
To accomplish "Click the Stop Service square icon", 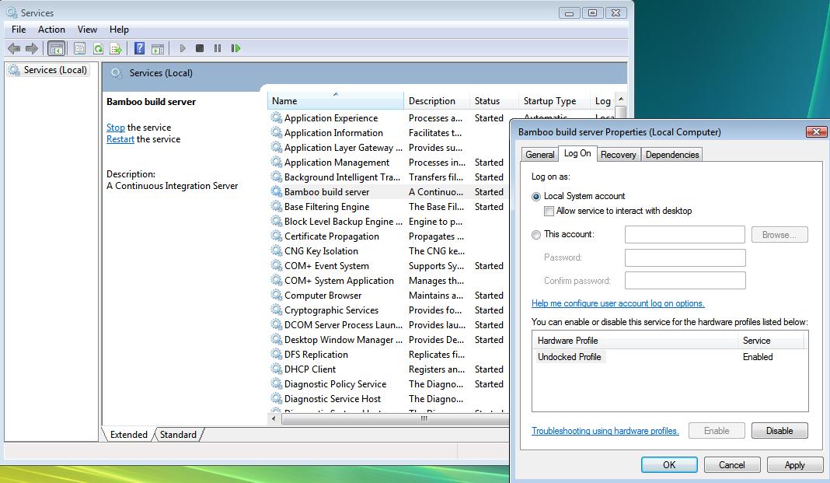I will tap(200, 48).
